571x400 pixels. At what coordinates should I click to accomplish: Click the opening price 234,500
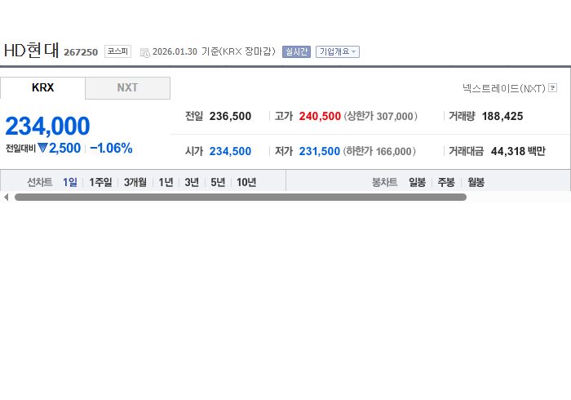(230, 151)
